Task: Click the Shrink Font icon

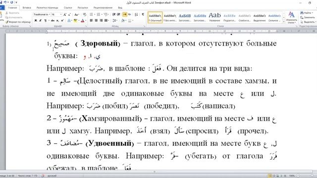Action: click(x=69, y=14)
